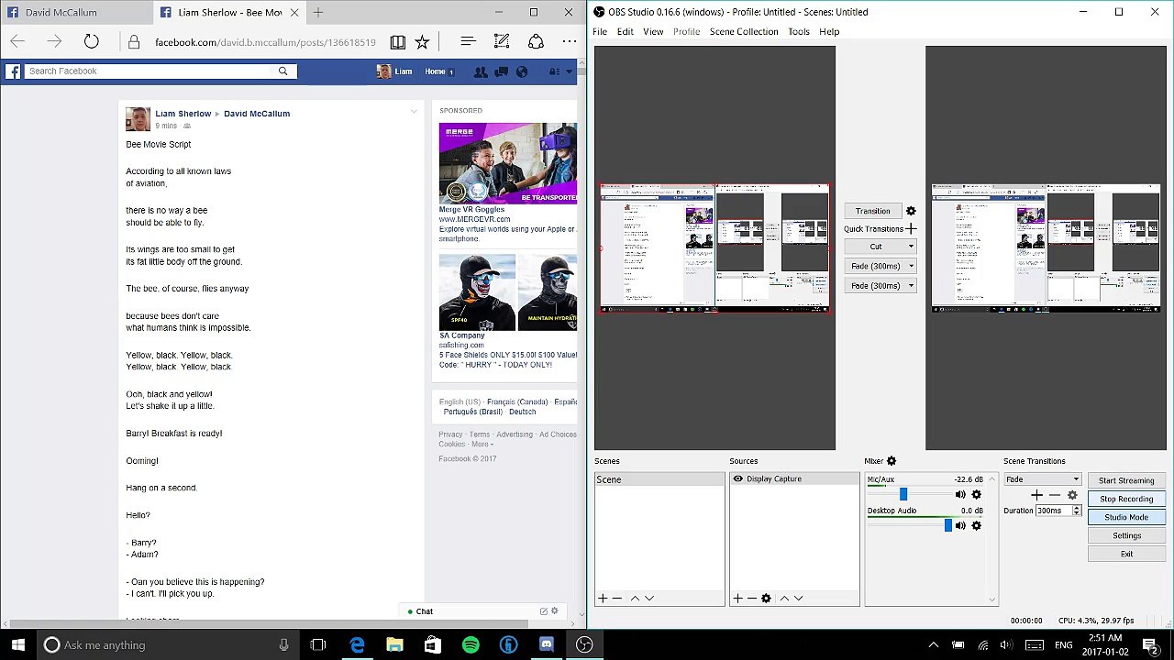The height and width of the screenshot is (660, 1174).
Task: Toggle visibility eye of Display Capture source
Action: coord(737,479)
